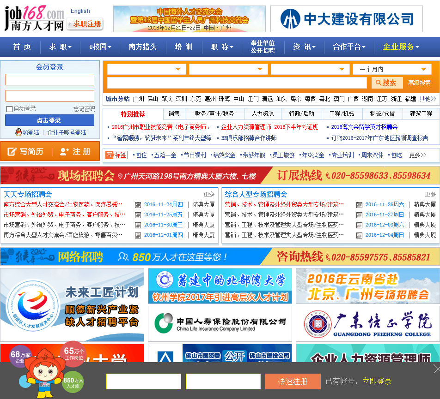This screenshot has height=399, width=440.
Task: Go to 首页 in navigation bar
Action: point(22,47)
